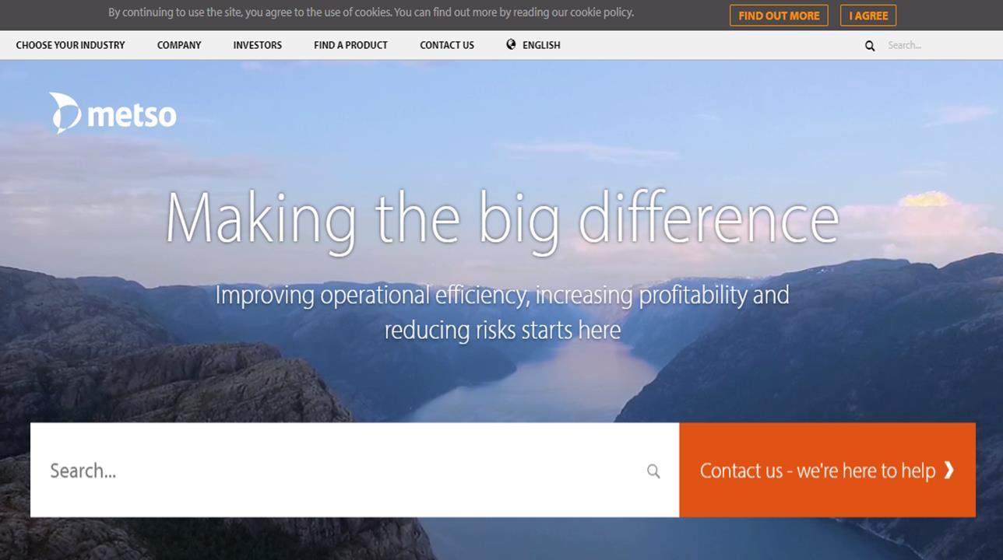Click the "Making the big difference" headline

point(501,218)
